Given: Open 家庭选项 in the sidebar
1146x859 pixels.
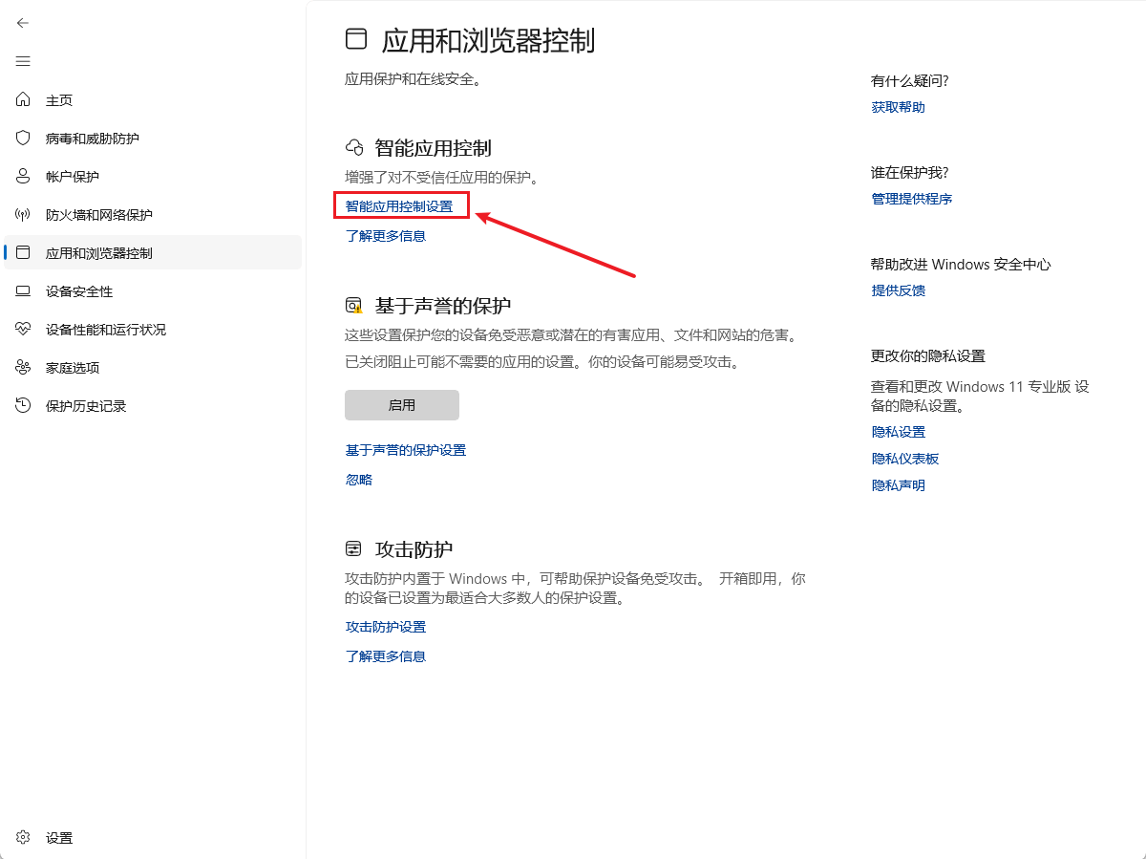Looking at the screenshot, I should [73, 368].
